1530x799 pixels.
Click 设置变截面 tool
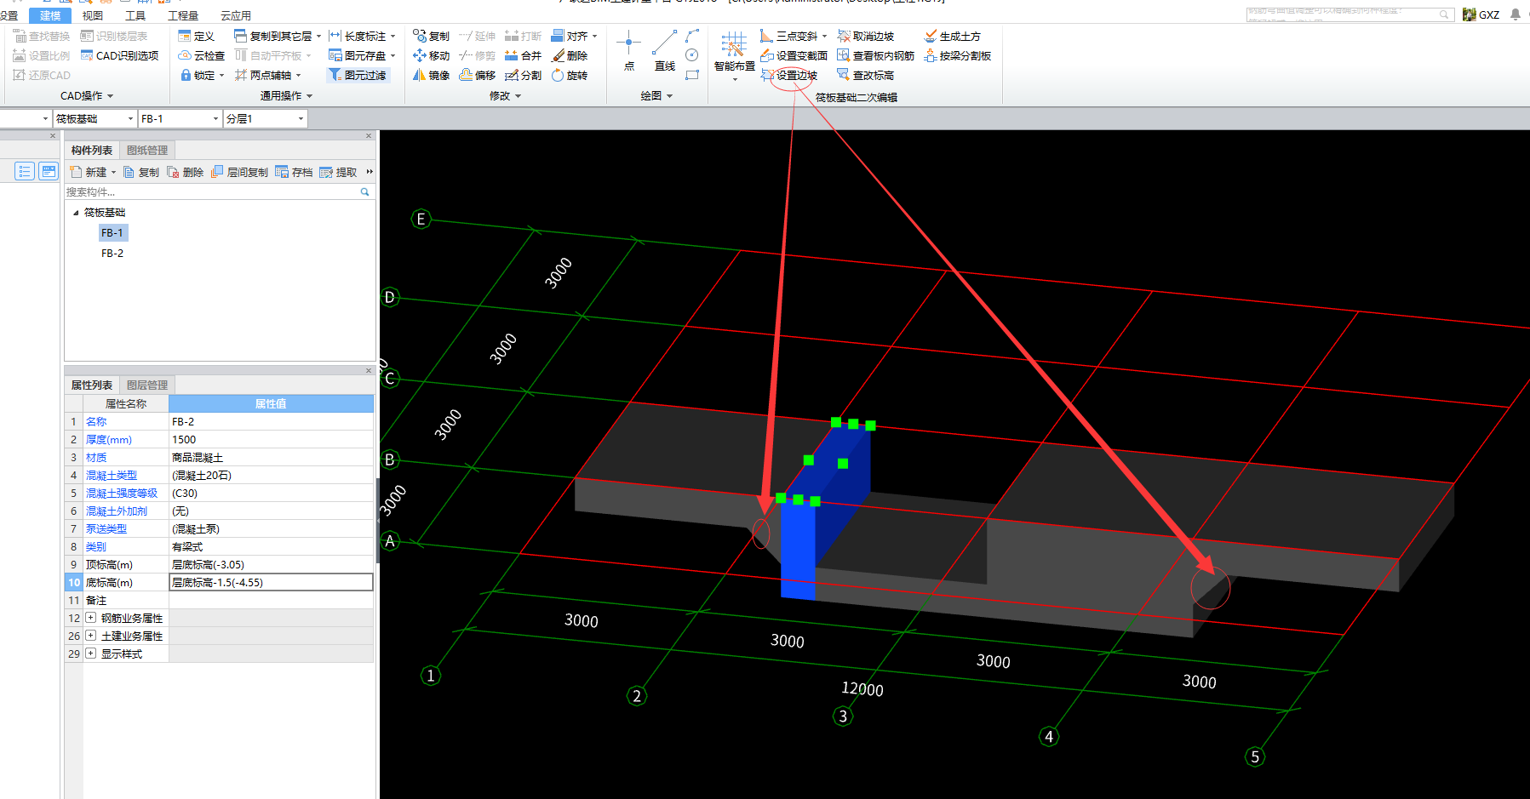(794, 55)
